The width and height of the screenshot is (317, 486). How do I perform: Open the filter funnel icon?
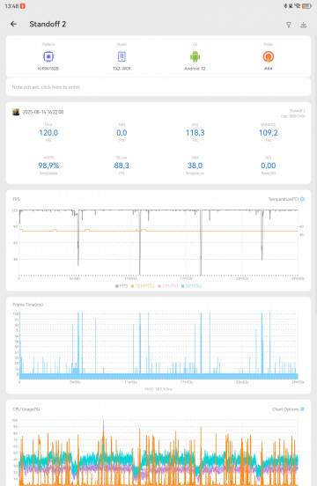tap(289, 25)
